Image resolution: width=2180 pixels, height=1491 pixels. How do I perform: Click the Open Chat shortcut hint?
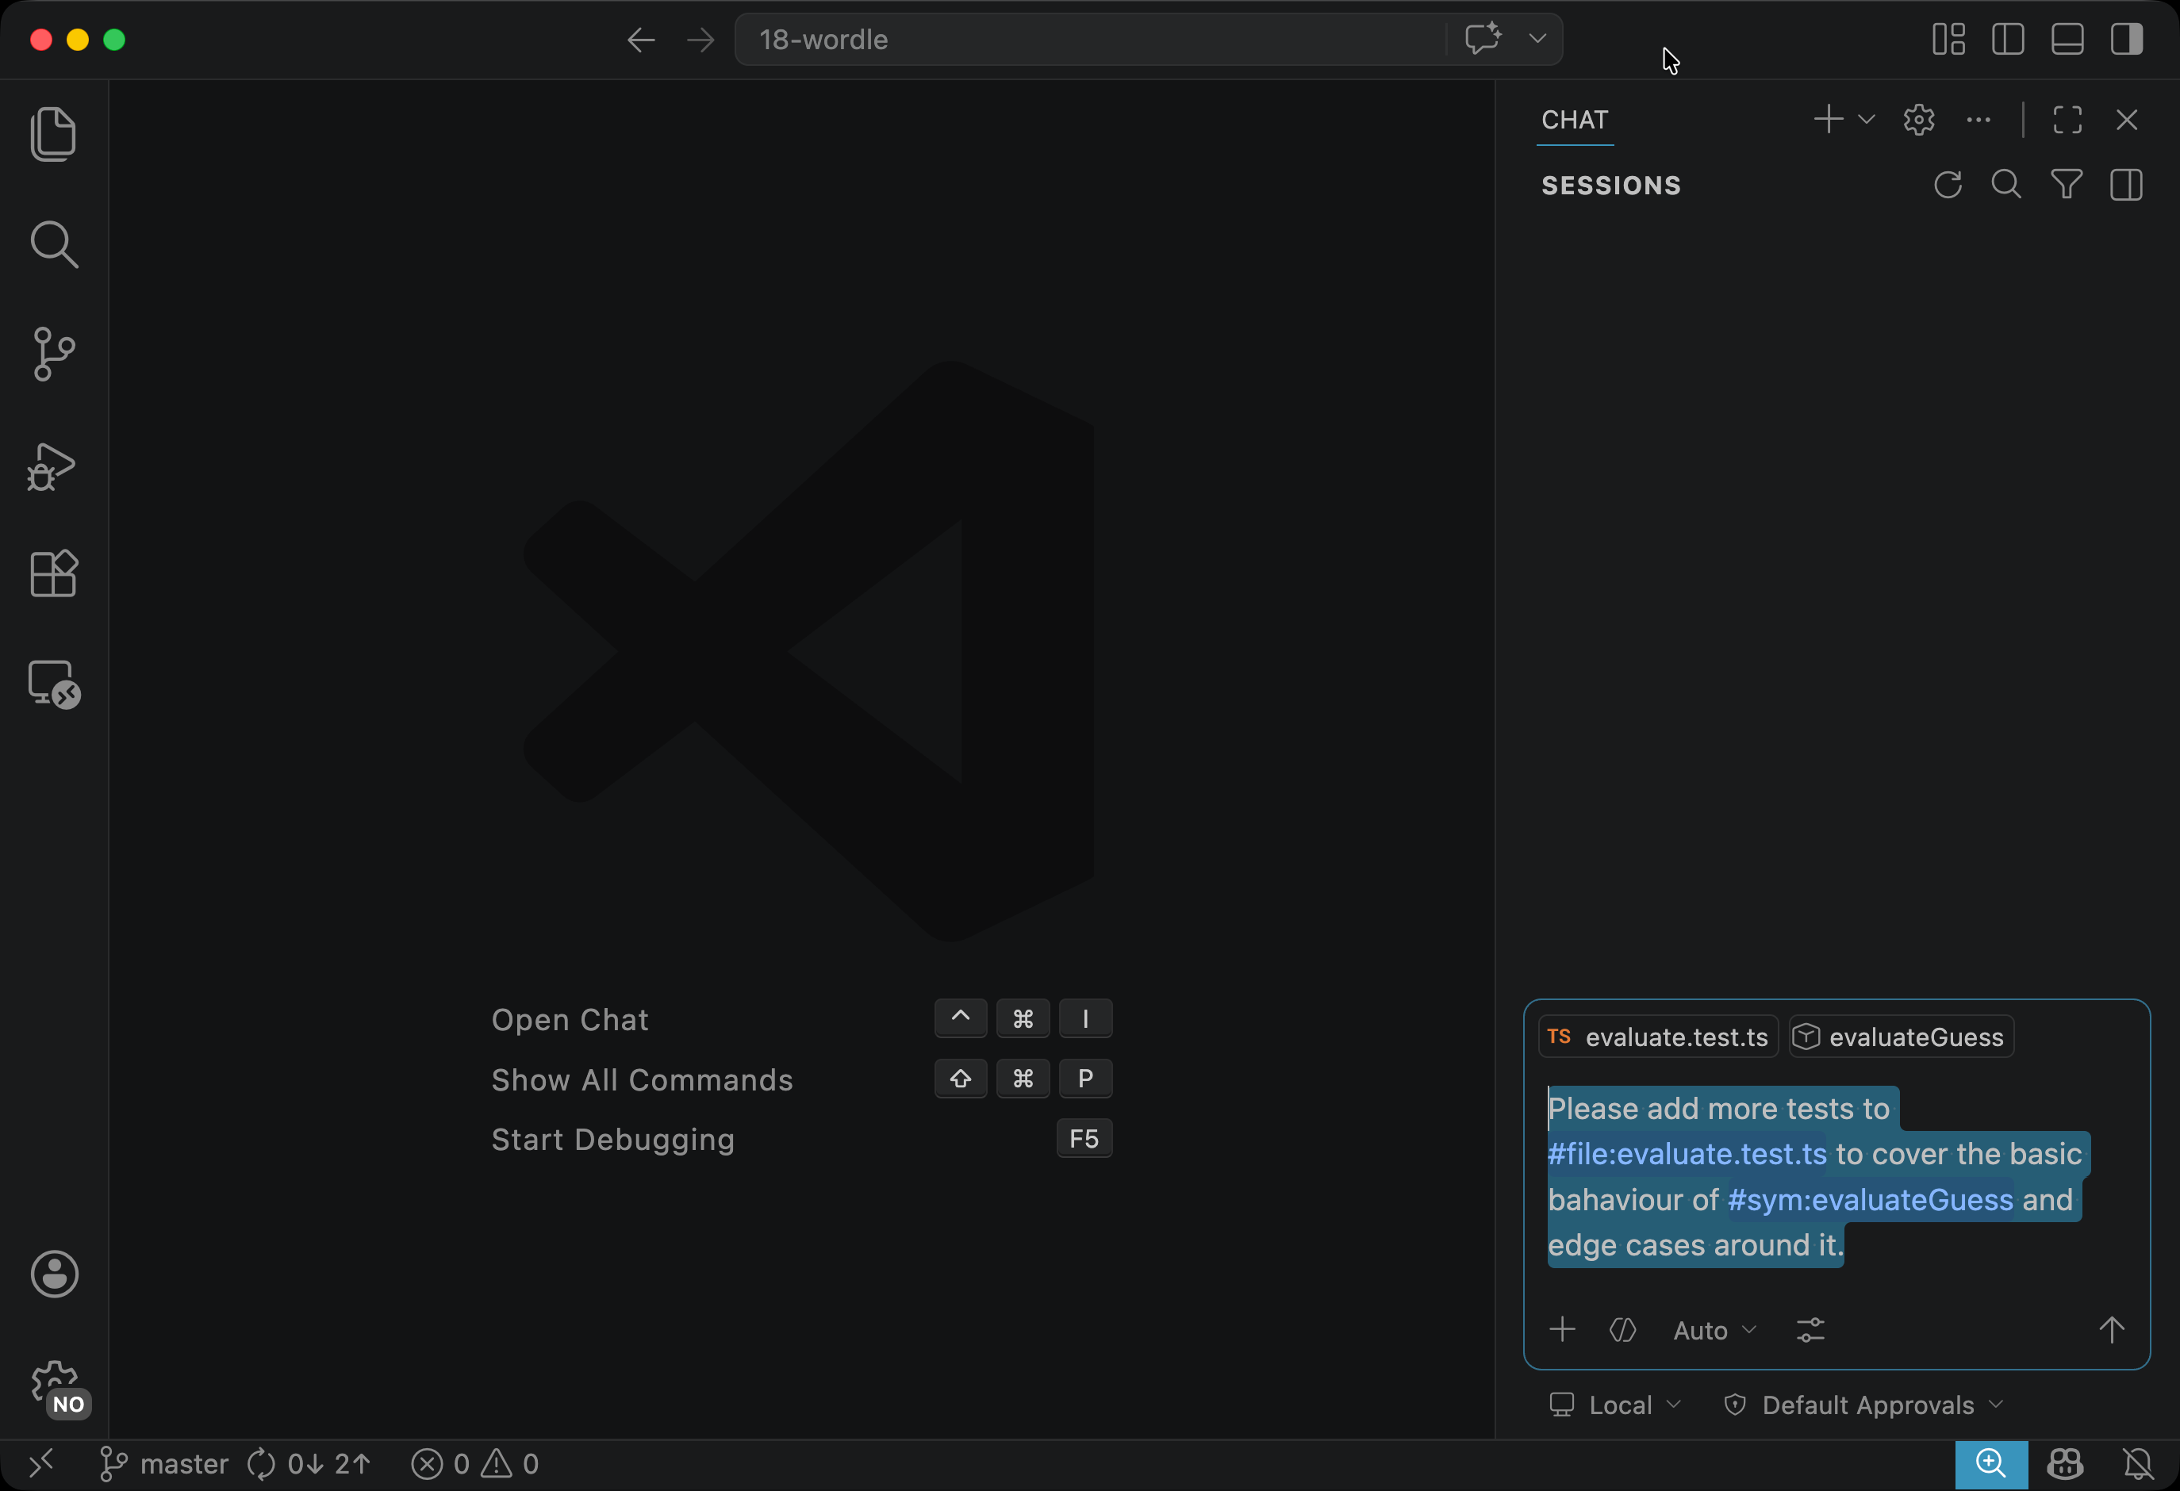[570, 1019]
